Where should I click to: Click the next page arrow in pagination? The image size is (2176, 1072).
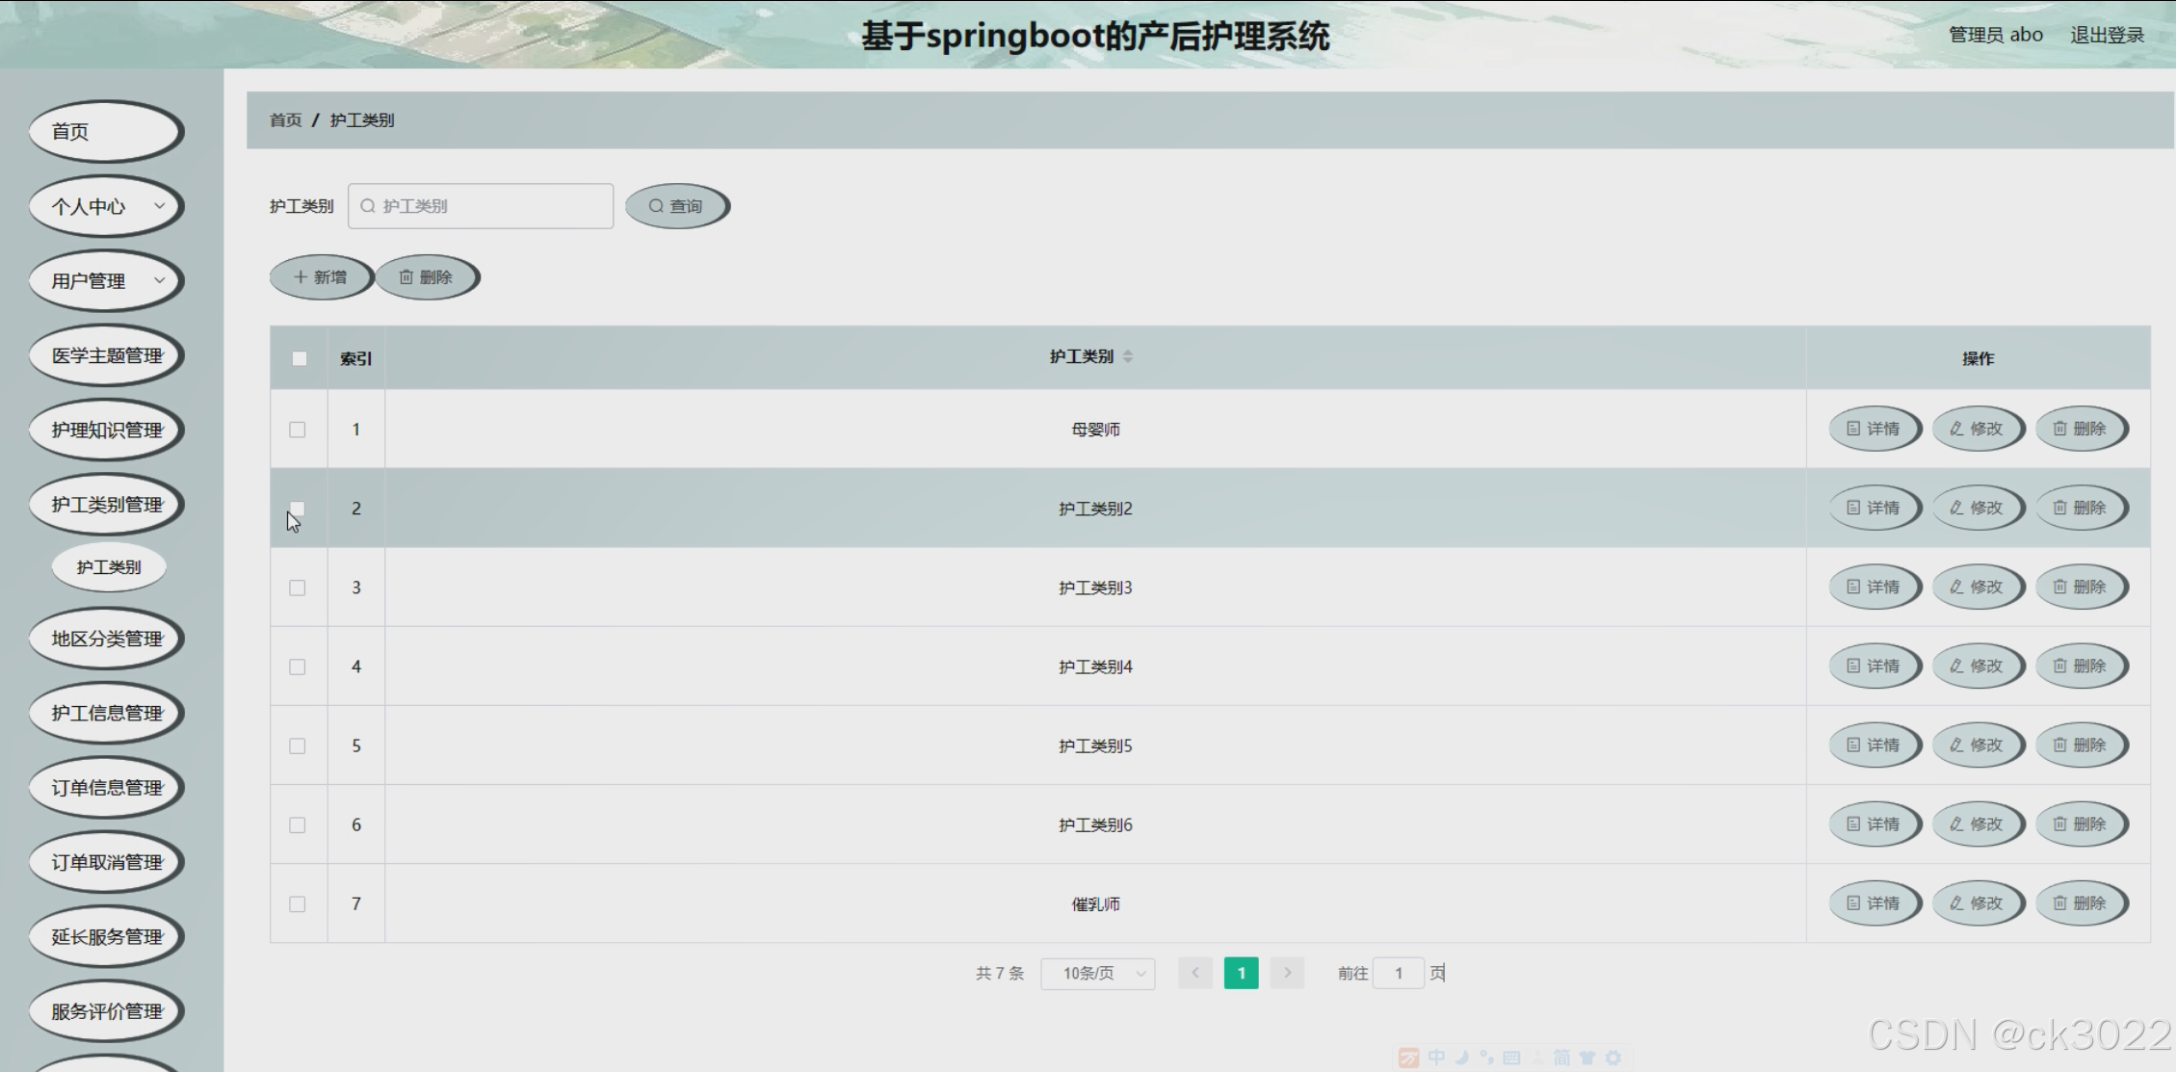[x=1287, y=973]
